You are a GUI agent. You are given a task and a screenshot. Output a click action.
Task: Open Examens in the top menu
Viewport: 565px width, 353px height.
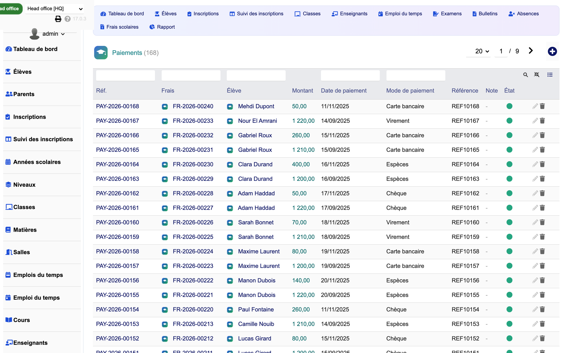[447, 14]
